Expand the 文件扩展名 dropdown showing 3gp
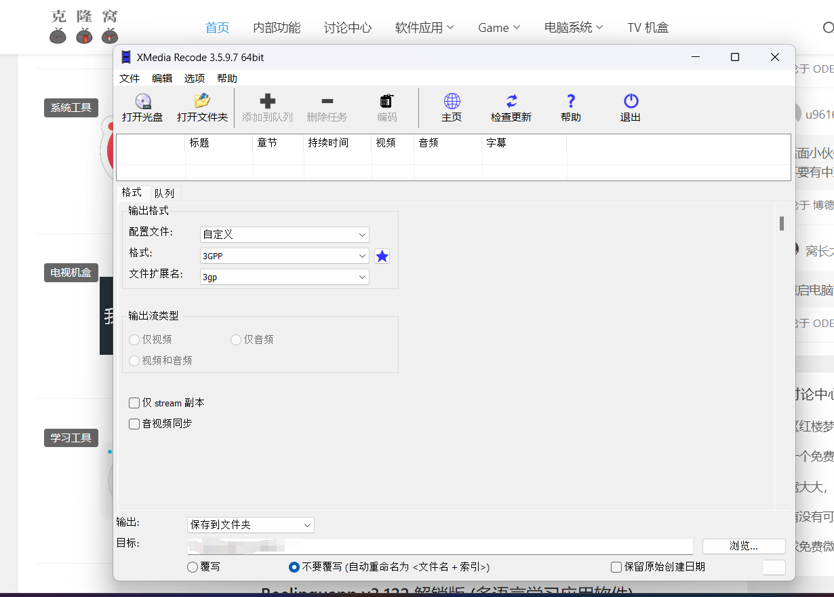 [x=285, y=277]
